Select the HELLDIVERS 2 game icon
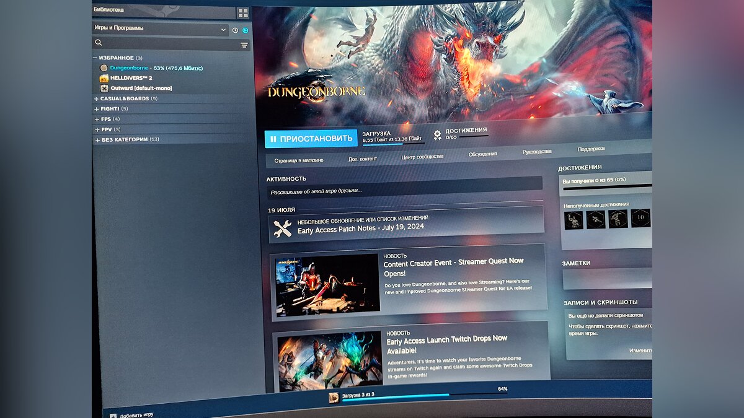The image size is (744, 418). coord(104,78)
